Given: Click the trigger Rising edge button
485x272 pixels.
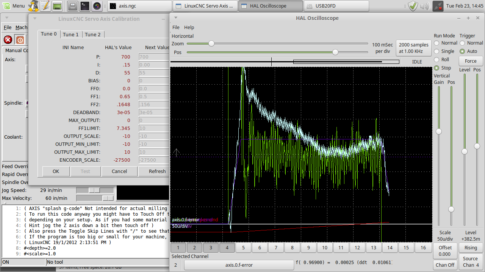Looking at the screenshot, I should pyautogui.click(x=471, y=248).
